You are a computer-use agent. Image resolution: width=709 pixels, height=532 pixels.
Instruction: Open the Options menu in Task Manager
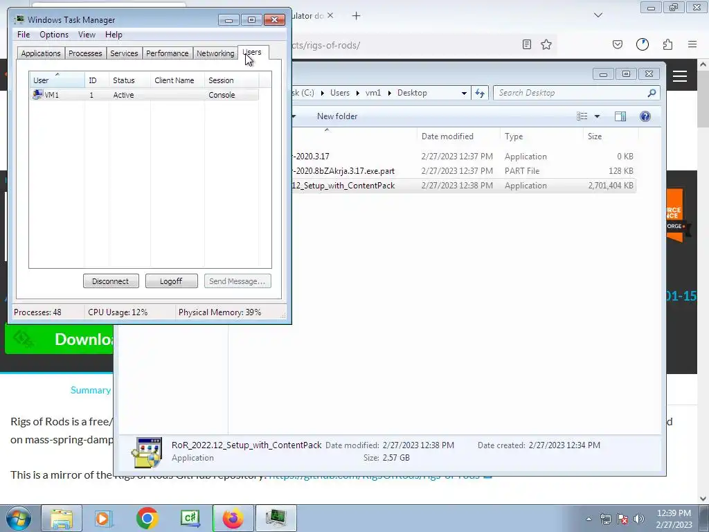tap(54, 35)
